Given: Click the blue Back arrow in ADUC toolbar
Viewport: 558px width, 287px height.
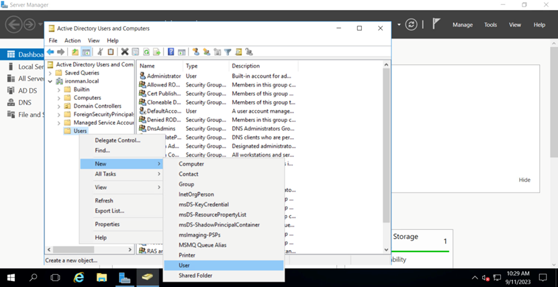Looking at the screenshot, I should [50, 52].
